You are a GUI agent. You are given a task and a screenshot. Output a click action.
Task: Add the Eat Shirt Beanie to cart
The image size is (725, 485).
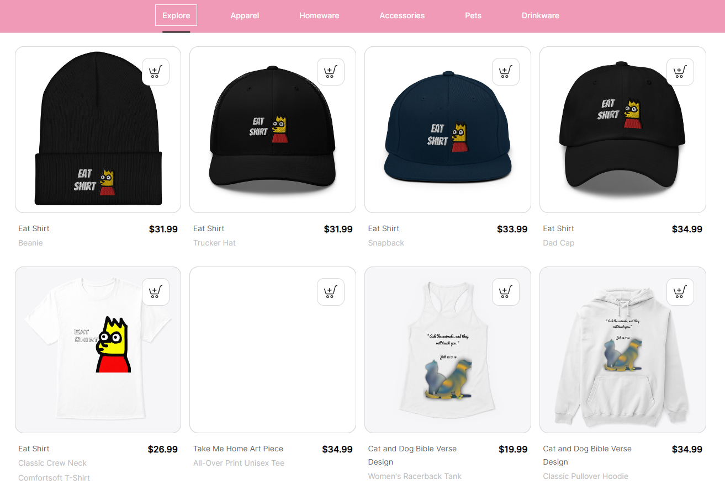(x=156, y=72)
